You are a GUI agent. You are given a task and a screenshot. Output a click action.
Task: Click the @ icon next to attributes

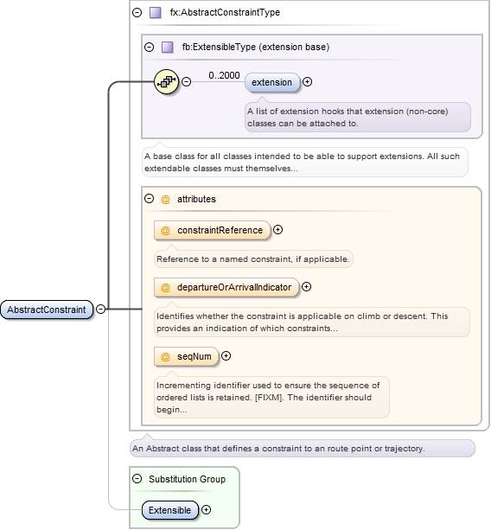(165, 200)
